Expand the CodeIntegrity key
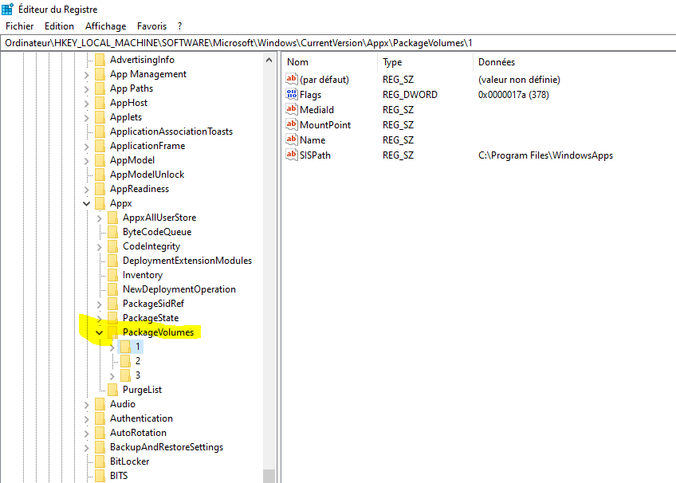 point(99,247)
